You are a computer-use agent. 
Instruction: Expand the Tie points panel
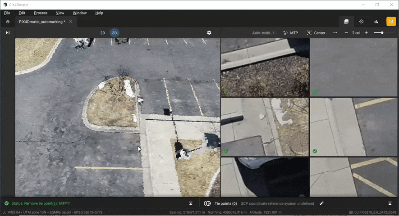(390, 203)
